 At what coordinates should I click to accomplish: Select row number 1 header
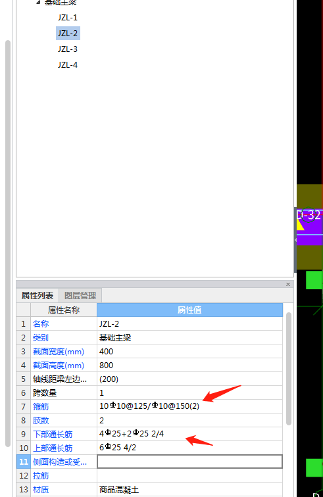(x=24, y=324)
